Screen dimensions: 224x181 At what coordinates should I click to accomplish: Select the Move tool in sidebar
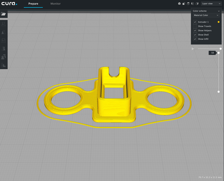[4, 24]
